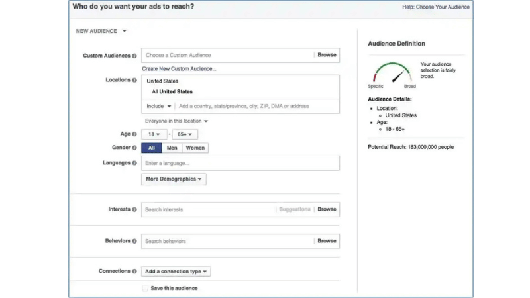This screenshot has height=298, width=530.
Task: Expand More Demographics dropdown
Action: tap(174, 179)
